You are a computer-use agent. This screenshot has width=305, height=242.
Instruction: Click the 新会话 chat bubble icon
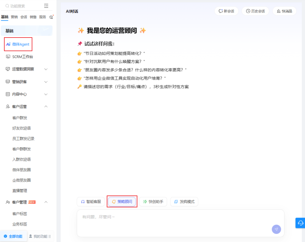[x=221, y=11]
